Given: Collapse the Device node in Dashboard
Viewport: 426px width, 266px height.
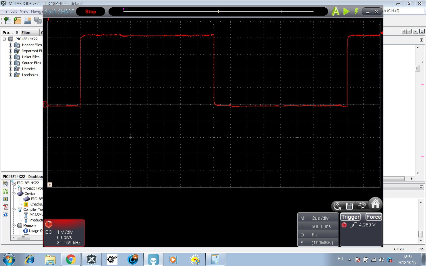Looking at the screenshot, I should point(14,194).
